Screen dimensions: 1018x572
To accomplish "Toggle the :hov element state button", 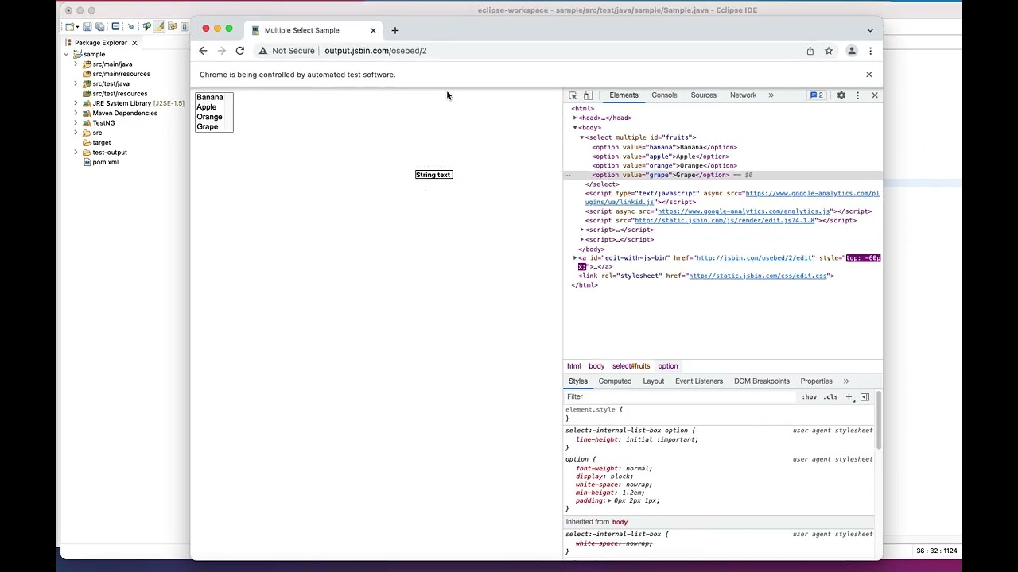I will [x=810, y=397].
